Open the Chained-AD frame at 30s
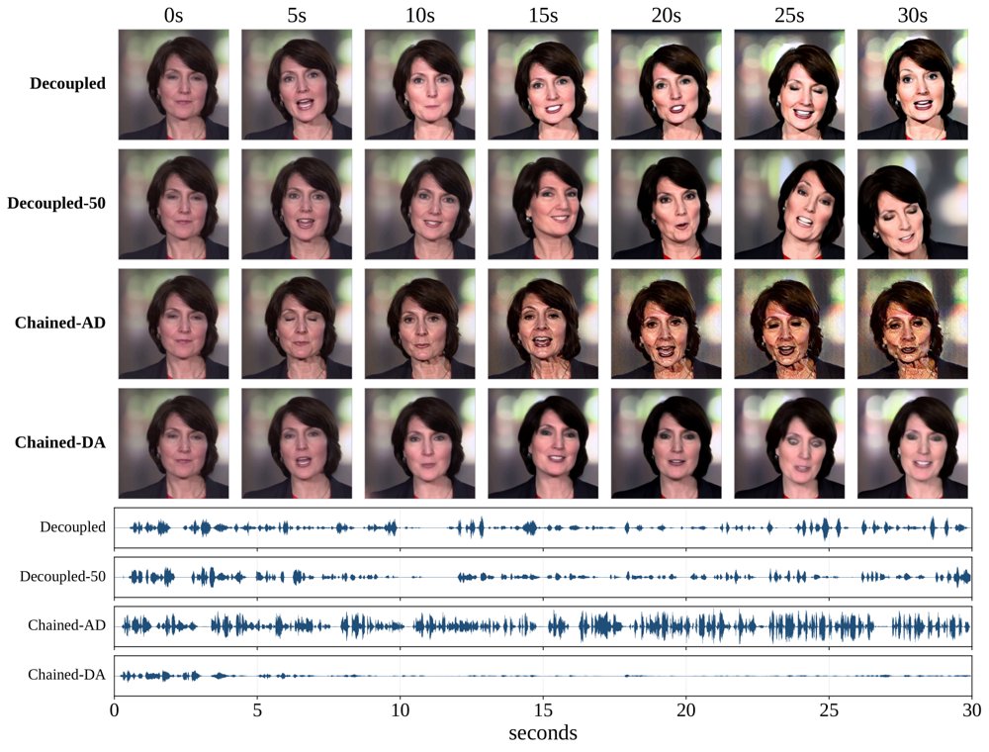Viewport: 989px width, 752px height. point(912,324)
